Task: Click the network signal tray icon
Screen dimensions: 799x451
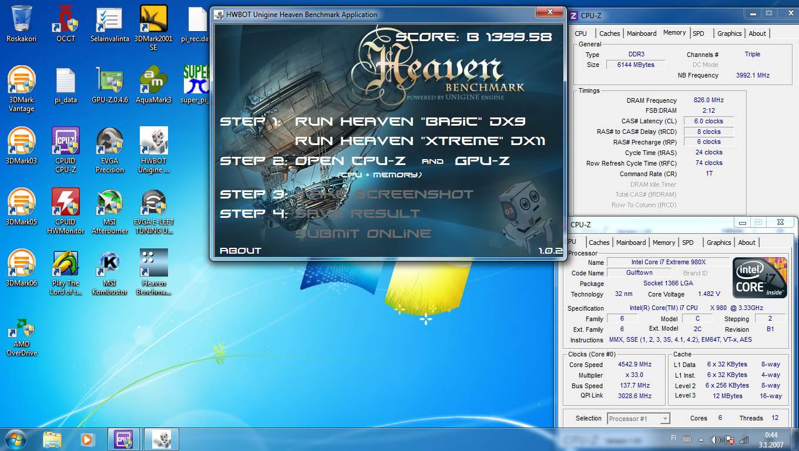Action: pos(744,439)
